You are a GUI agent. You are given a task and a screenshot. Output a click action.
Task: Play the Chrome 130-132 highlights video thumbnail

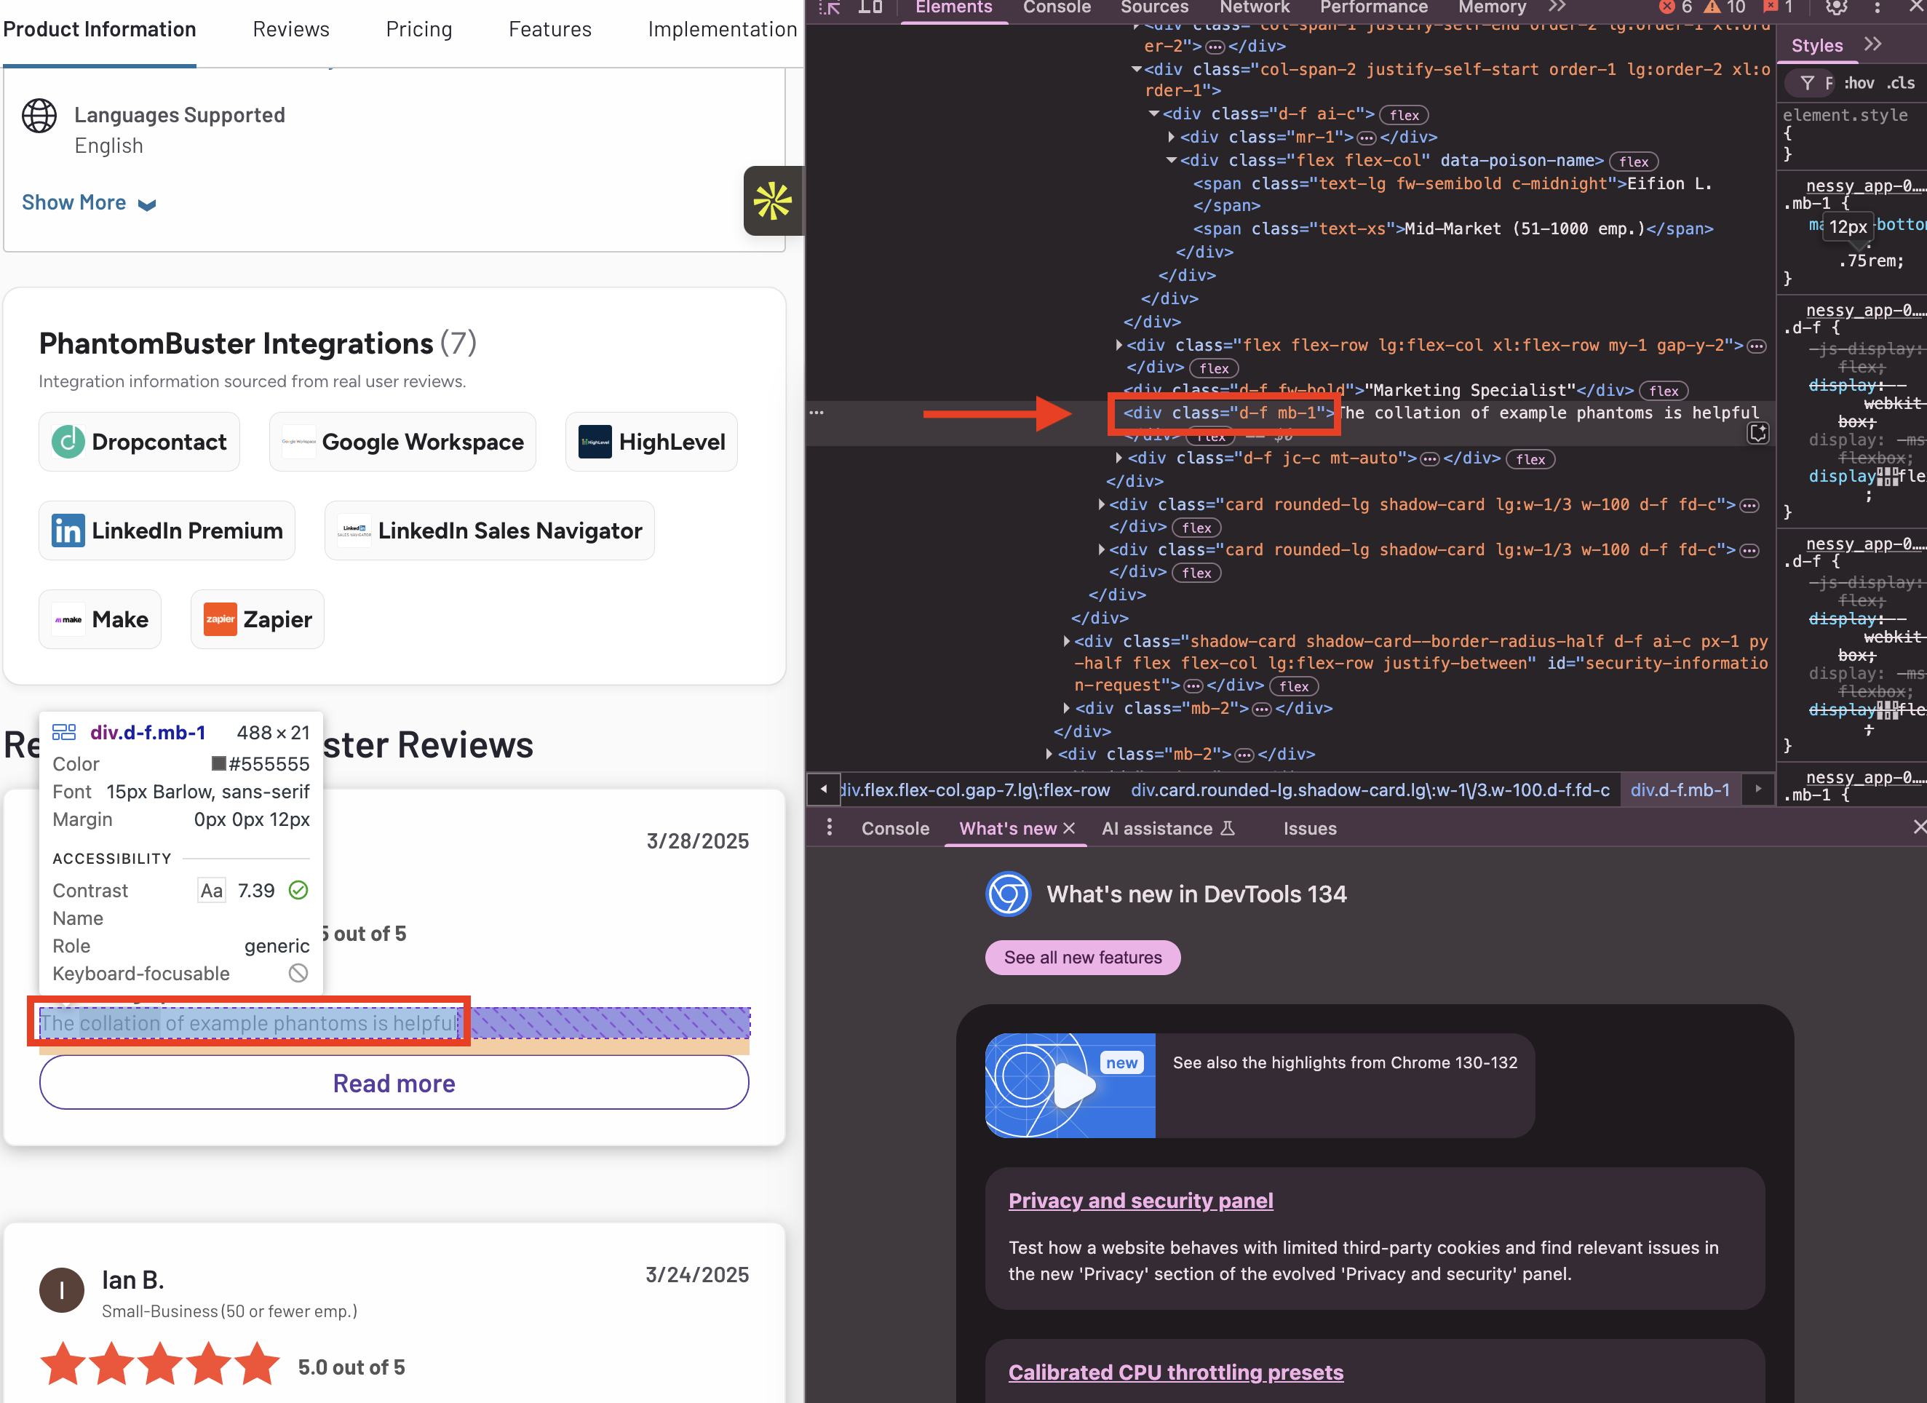click(x=1070, y=1085)
